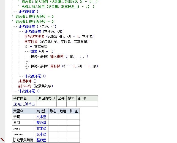The image size is (177, 143).
Task: Click the 如果 (列 = 1) condition
Action: (x=42, y=51)
